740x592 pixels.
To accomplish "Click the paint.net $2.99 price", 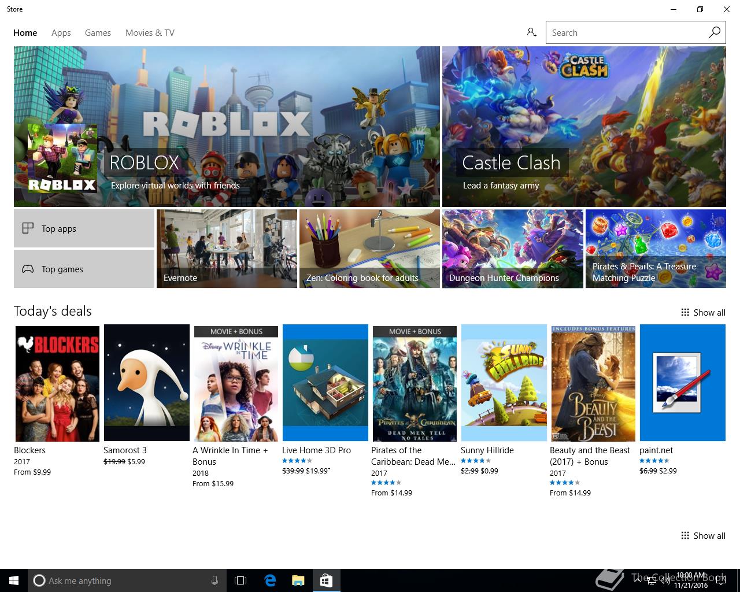I will click(668, 471).
